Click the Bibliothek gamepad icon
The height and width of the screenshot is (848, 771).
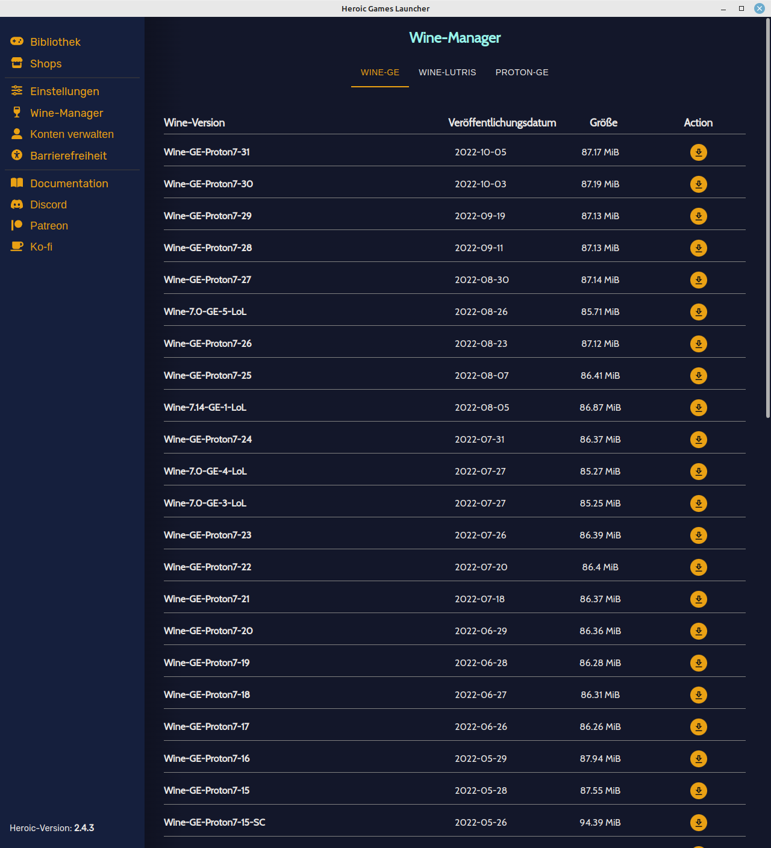coord(17,41)
